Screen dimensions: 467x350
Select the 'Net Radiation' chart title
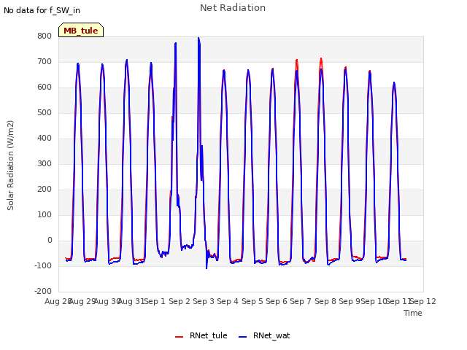(233, 8)
